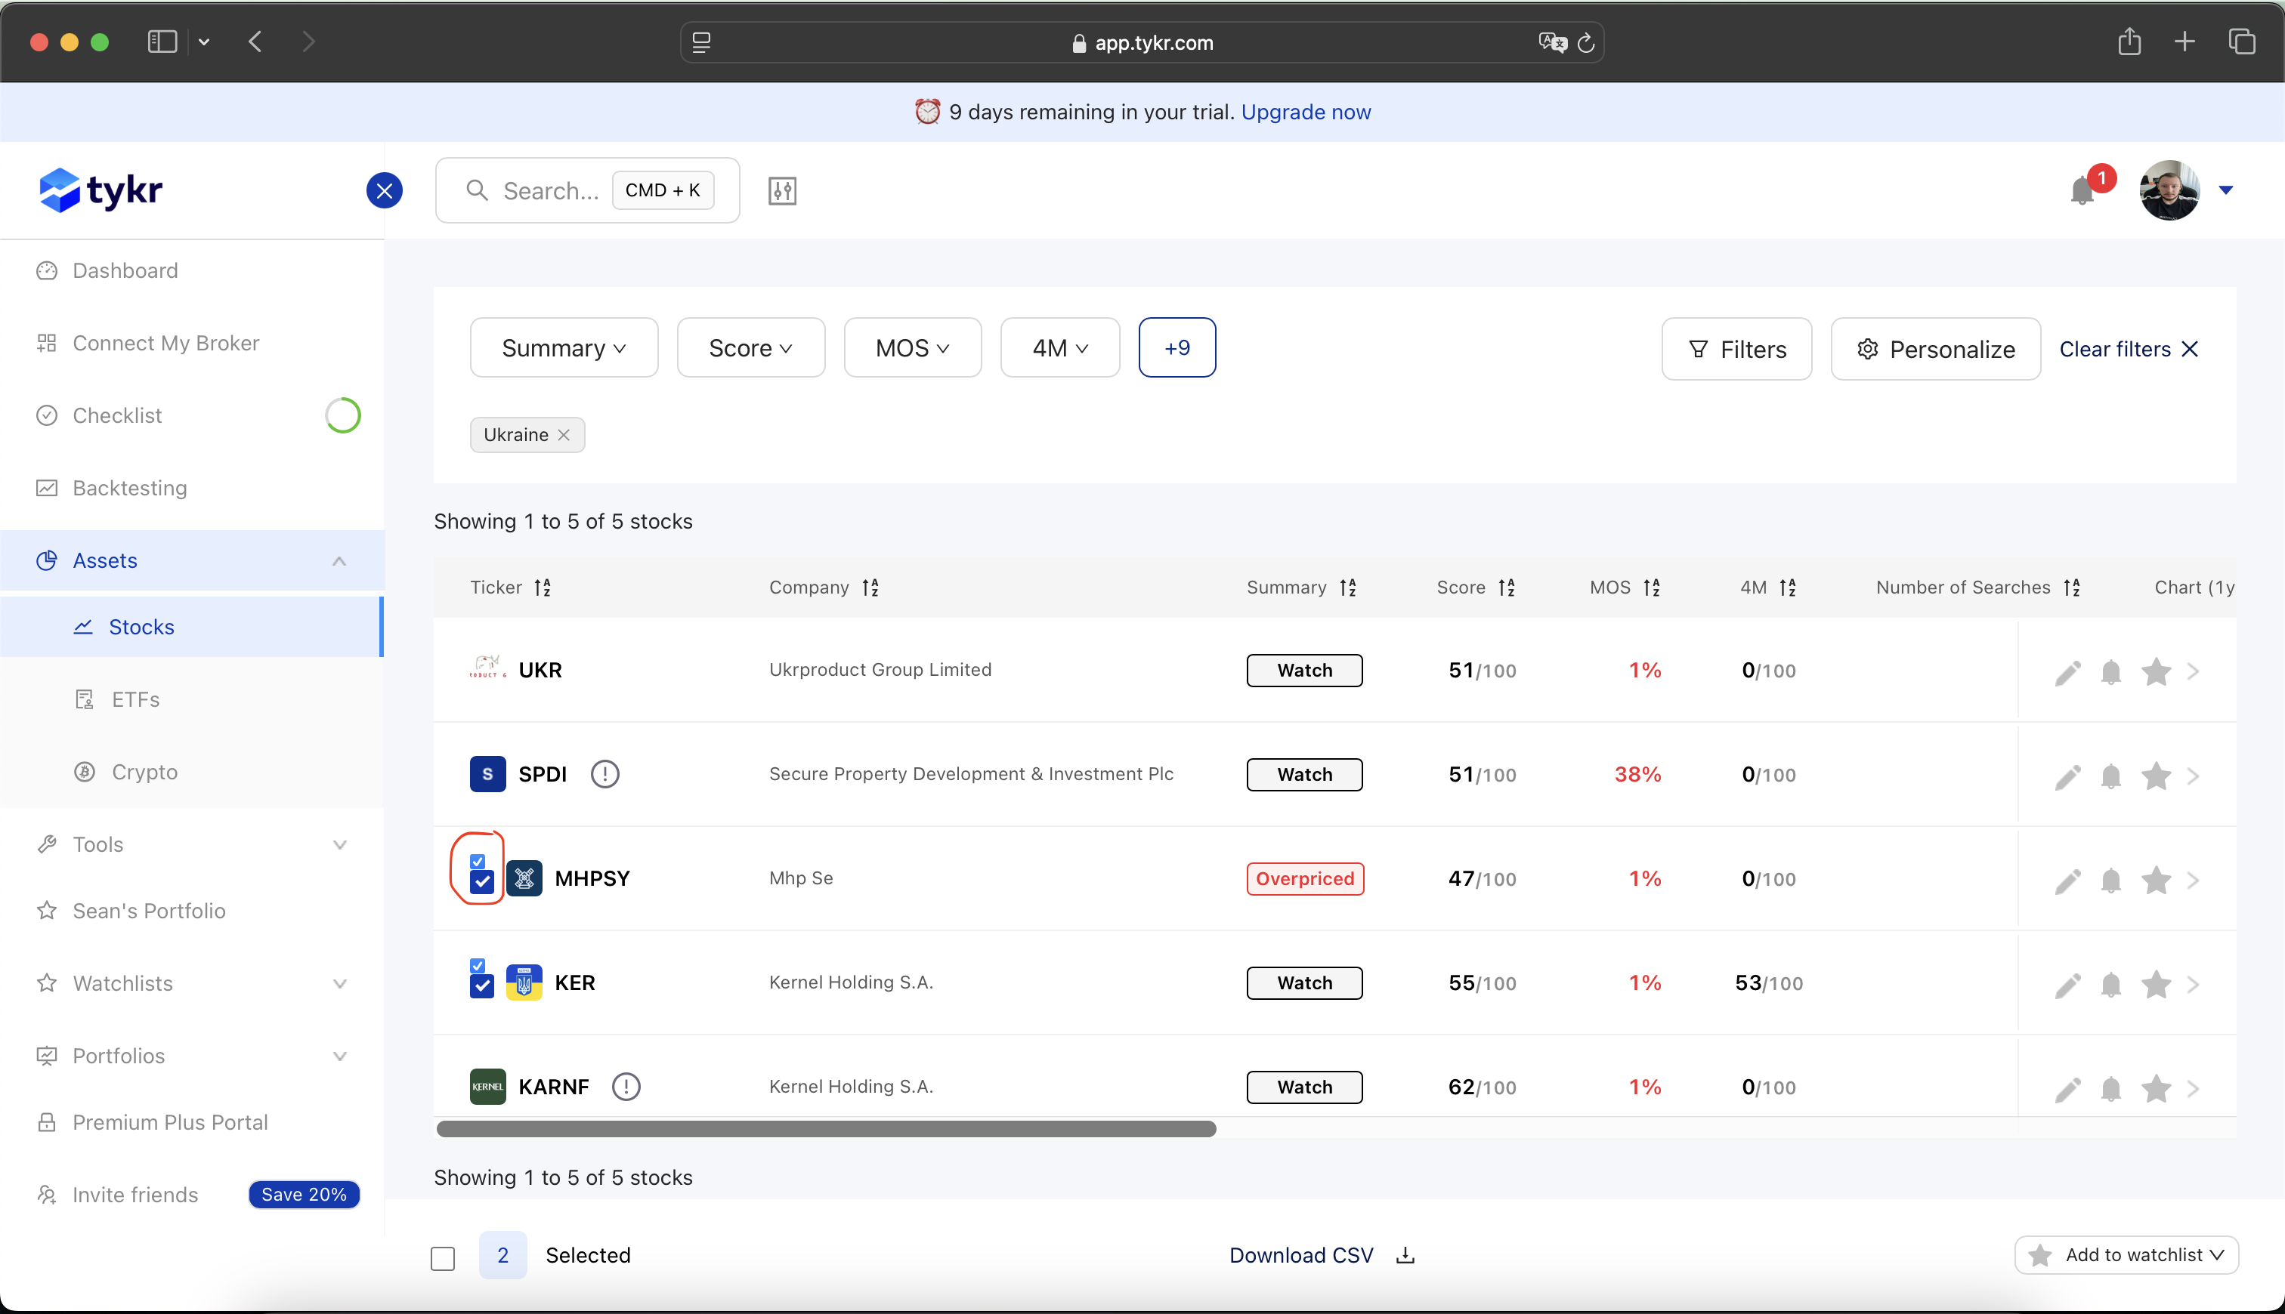Click the tykr logo
The height and width of the screenshot is (1314, 2285).
pos(100,190)
